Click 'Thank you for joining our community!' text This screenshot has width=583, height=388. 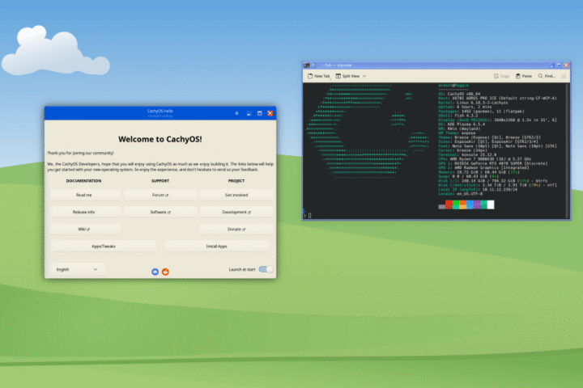[80, 153]
